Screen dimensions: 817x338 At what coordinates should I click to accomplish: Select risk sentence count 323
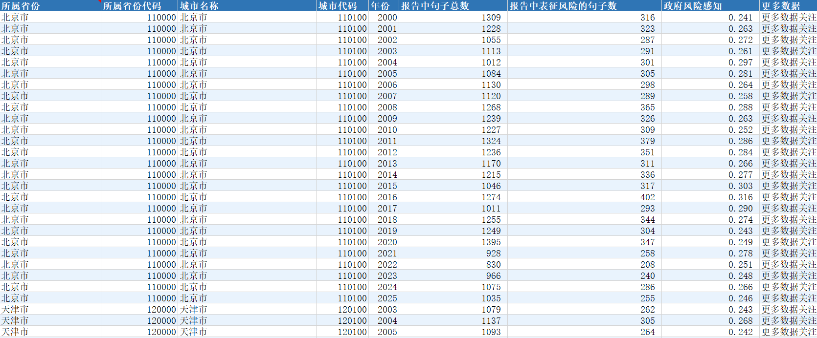pos(648,28)
